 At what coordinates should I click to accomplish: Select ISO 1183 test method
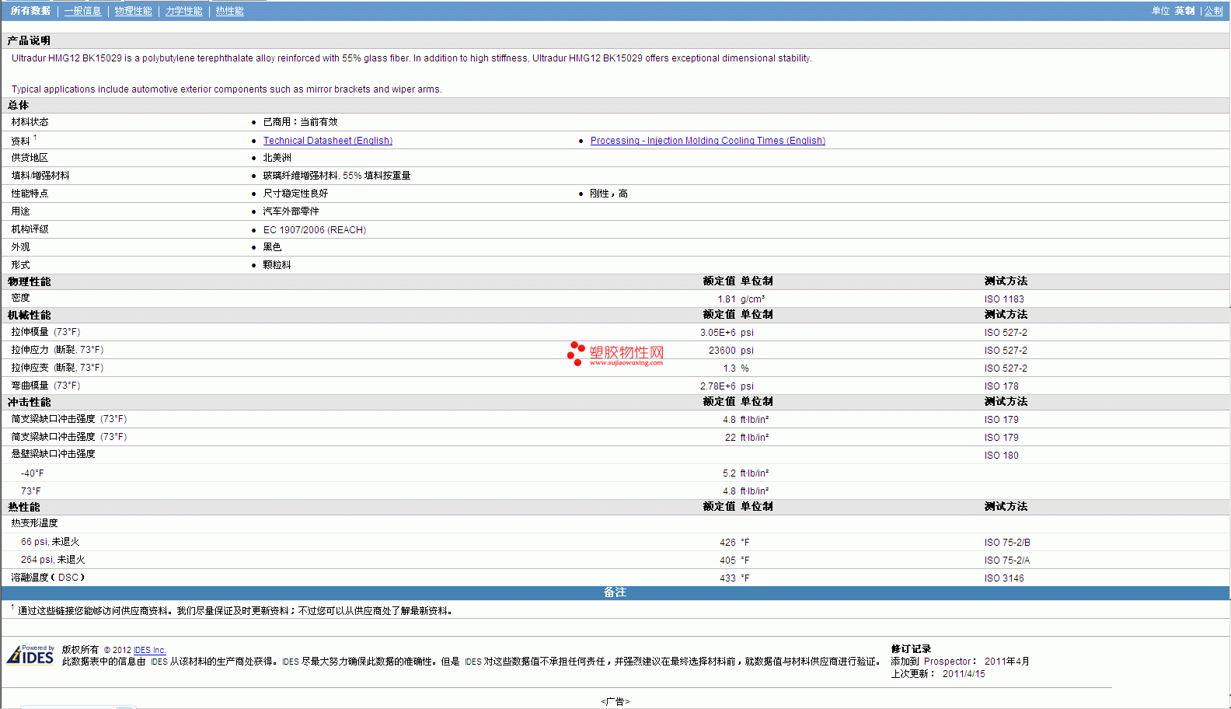tap(1004, 299)
